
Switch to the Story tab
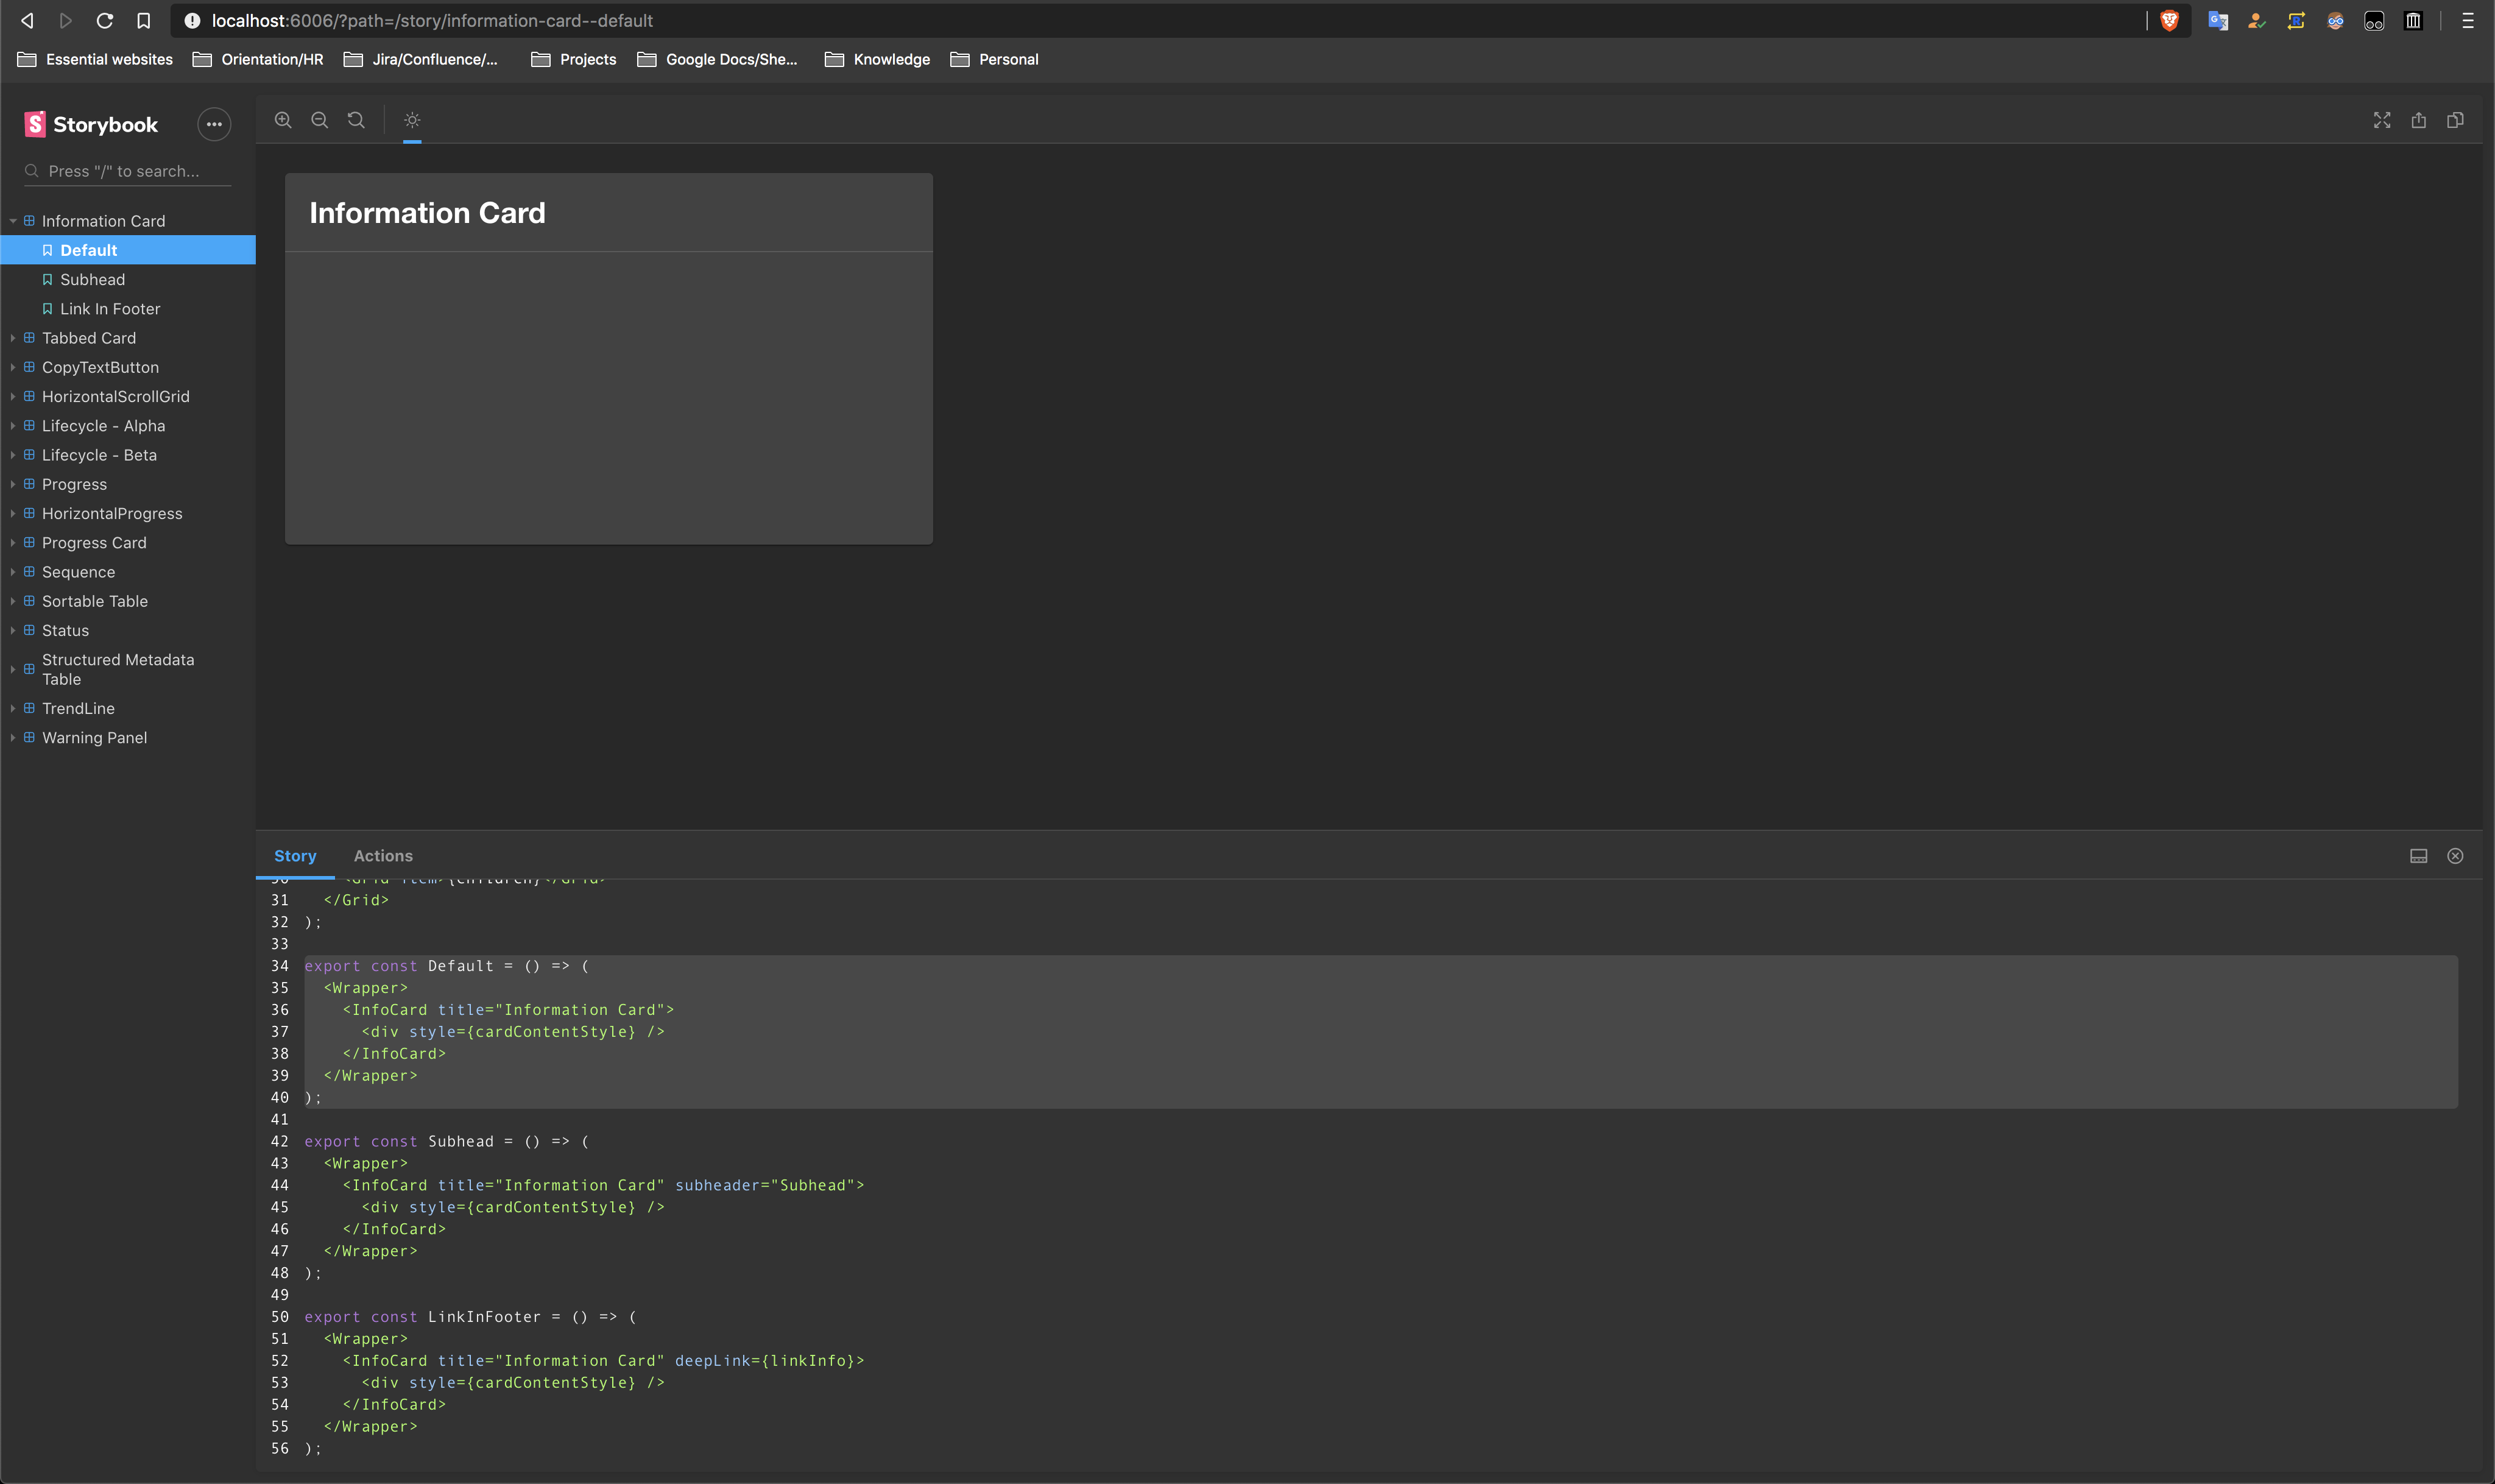pos(296,855)
